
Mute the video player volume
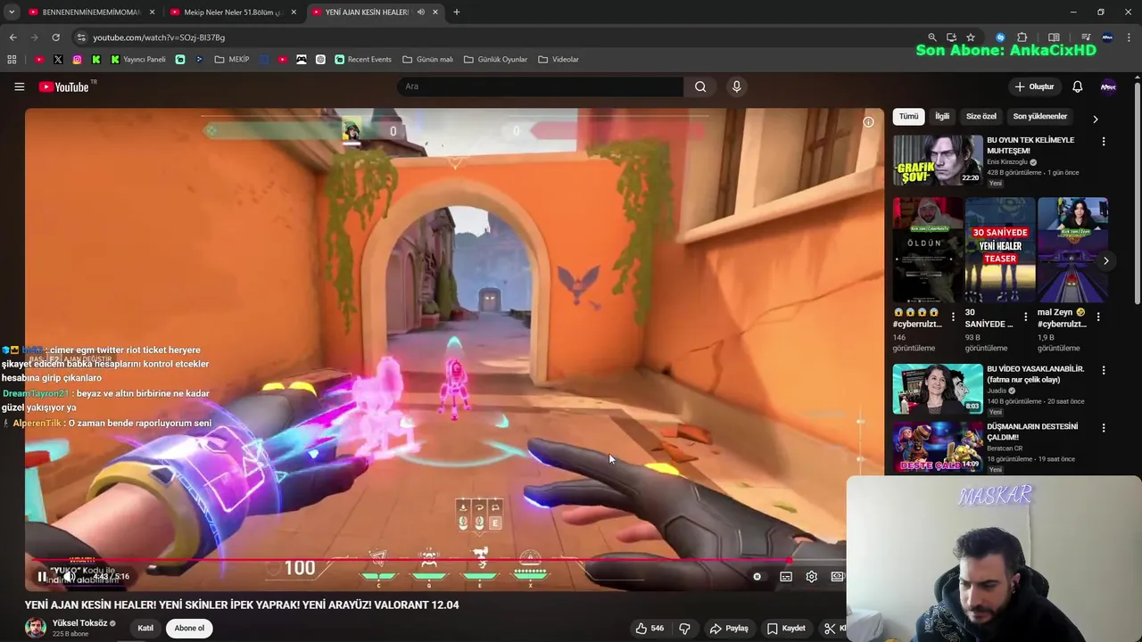(x=69, y=577)
